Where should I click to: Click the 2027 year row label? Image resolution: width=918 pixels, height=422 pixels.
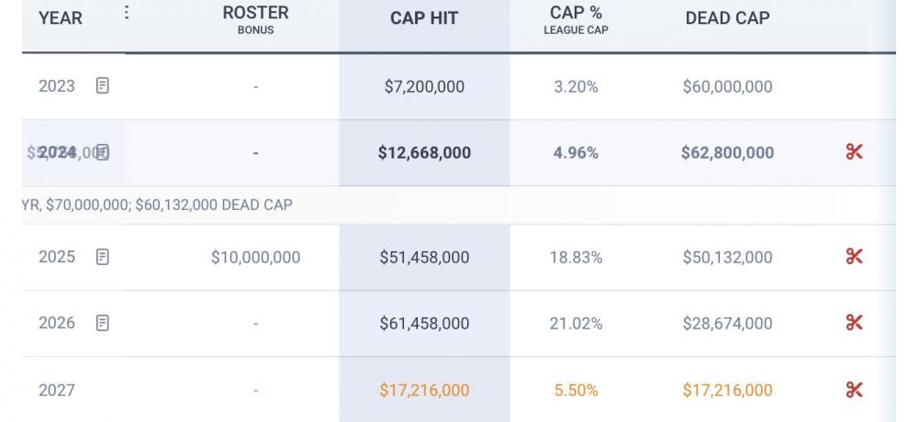point(57,390)
